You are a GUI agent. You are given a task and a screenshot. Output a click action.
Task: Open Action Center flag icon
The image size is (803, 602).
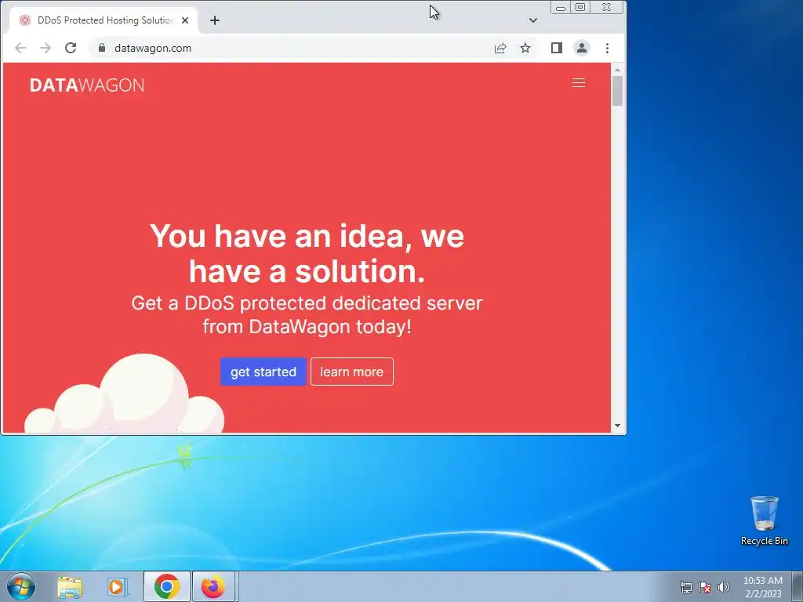[705, 587]
